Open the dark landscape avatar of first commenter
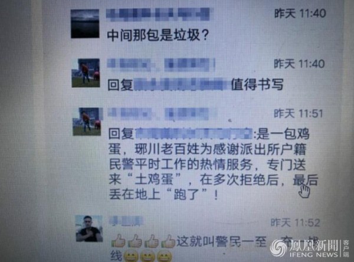The width and height of the screenshot is (354, 262). [x=85, y=24]
